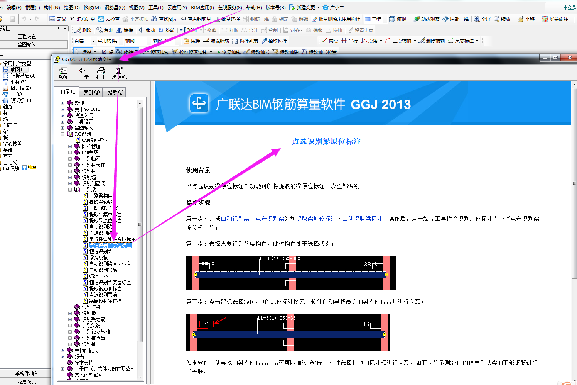Image resolution: width=577 pixels, height=385 pixels.
Task: Click the 广小二 assistant icon
Action: 333,7
